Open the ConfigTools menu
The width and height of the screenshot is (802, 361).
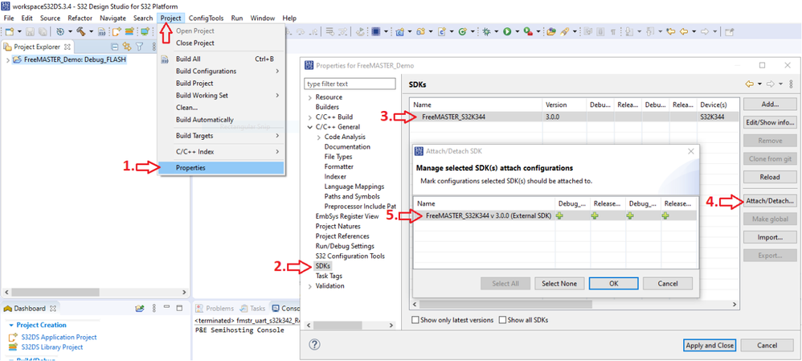pos(207,18)
